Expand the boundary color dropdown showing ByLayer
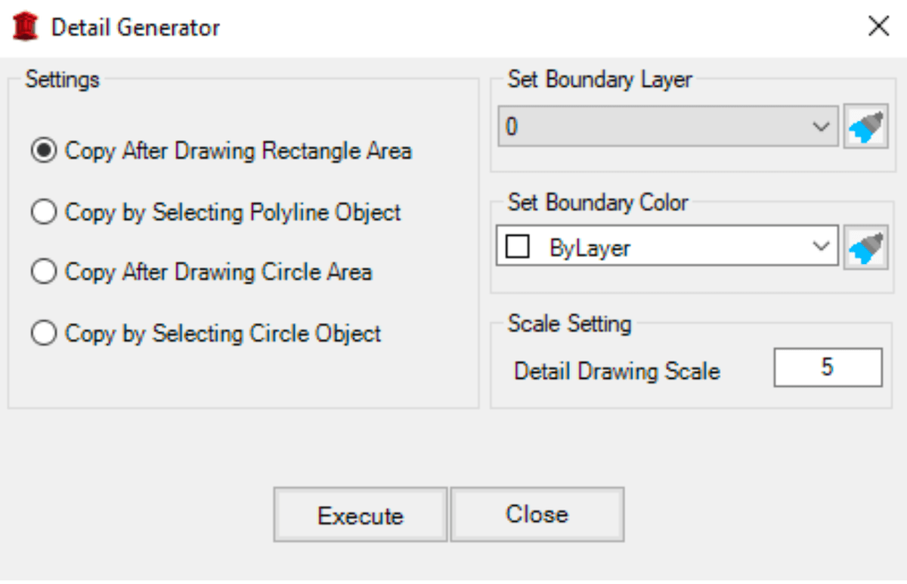The height and width of the screenshot is (584, 907). click(821, 247)
